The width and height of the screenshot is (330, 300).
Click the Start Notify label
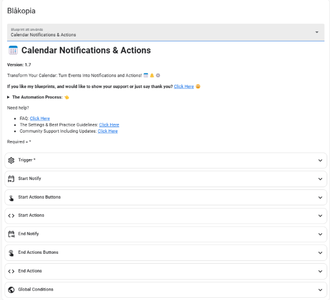point(30,178)
